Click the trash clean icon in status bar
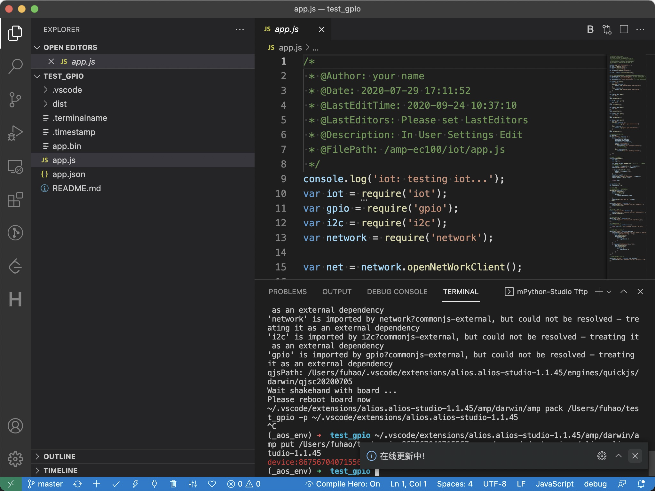This screenshot has height=491, width=655. (173, 484)
